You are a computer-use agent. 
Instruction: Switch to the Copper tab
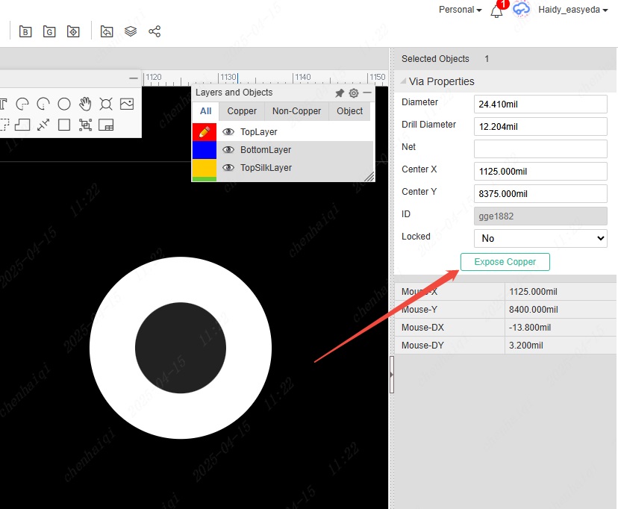[x=242, y=111]
